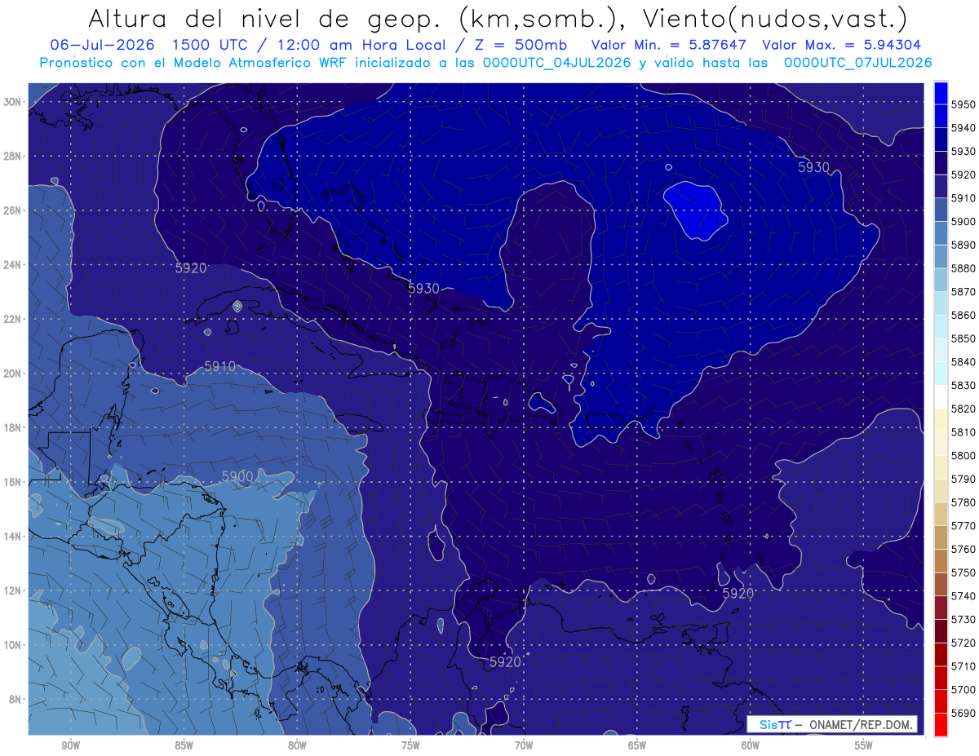Click the '5810' colorbar scale label

tap(963, 432)
